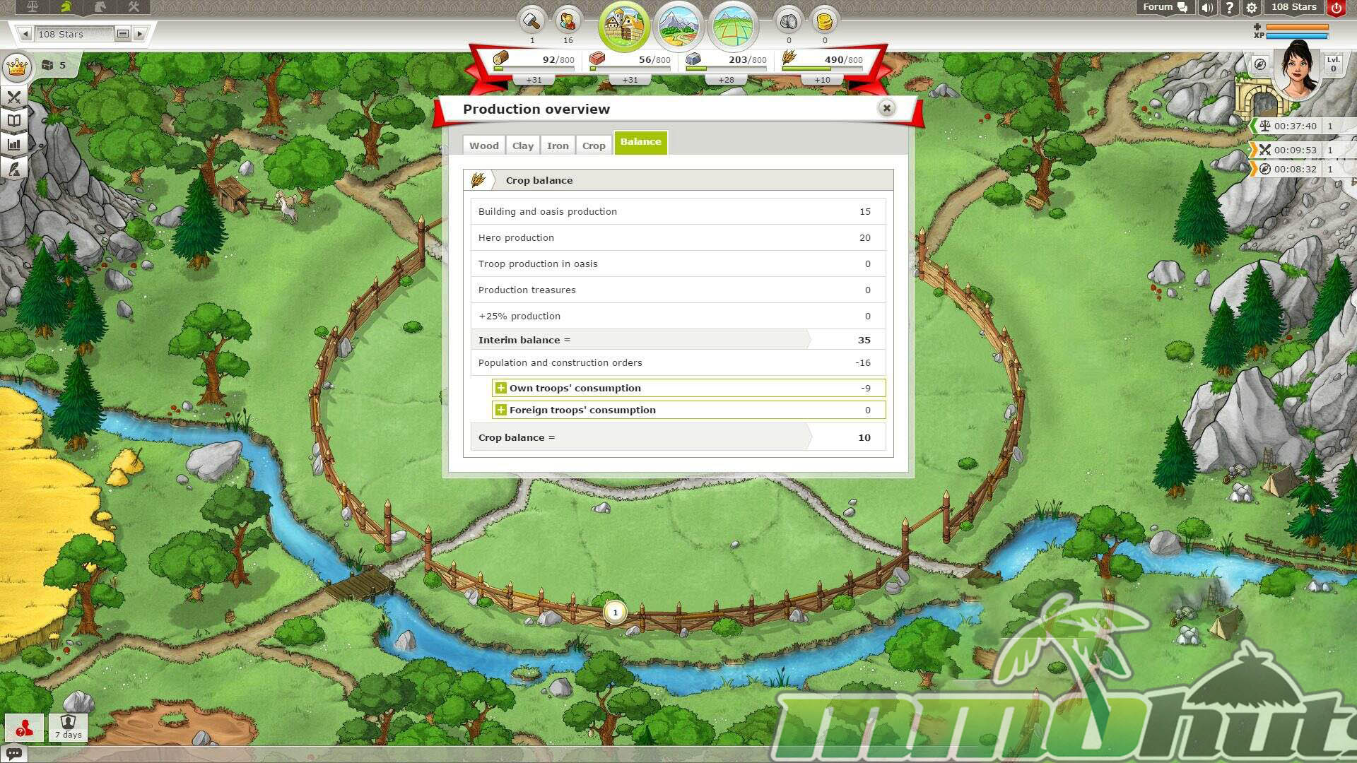Open the silver coins icon
This screenshot has height=763, width=1357.
789,21
